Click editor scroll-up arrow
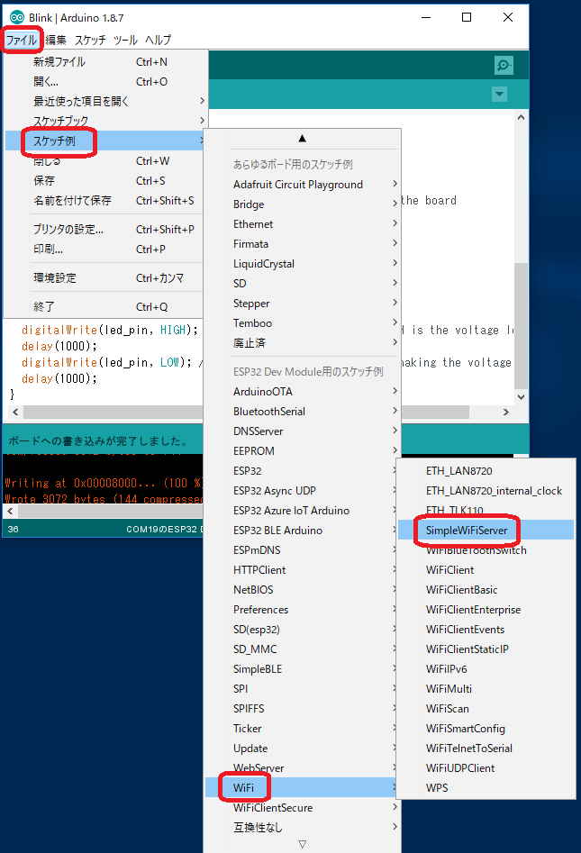 click(x=522, y=117)
